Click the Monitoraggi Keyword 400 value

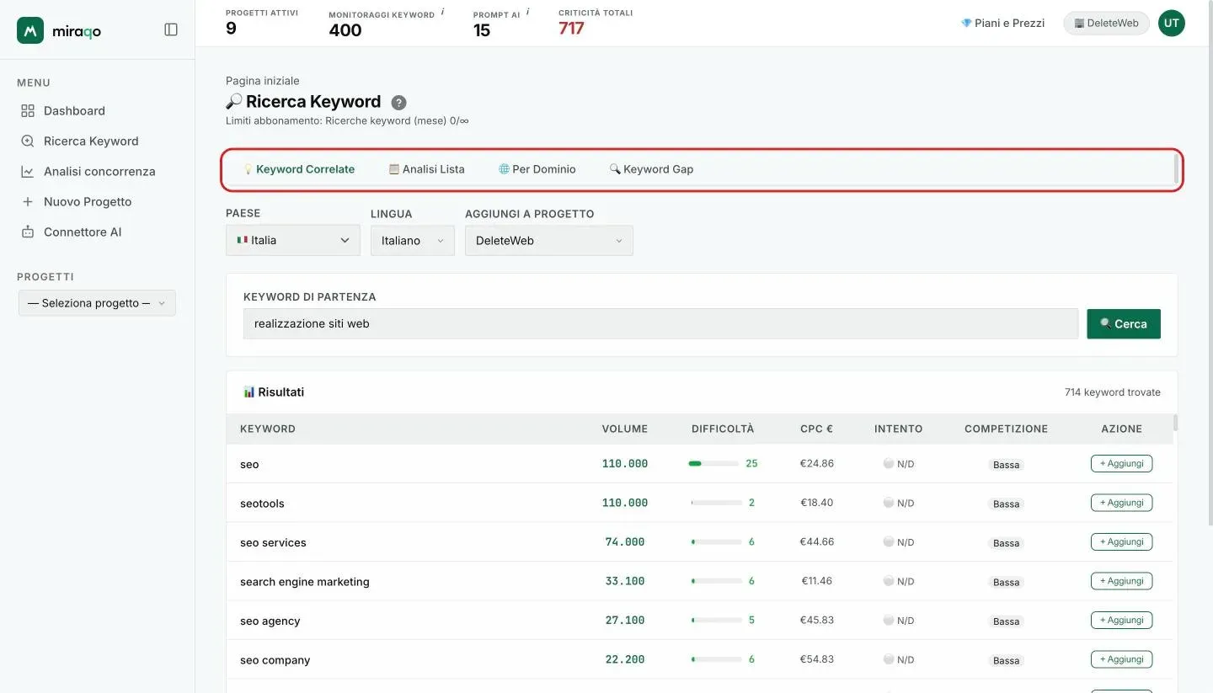(345, 30)
